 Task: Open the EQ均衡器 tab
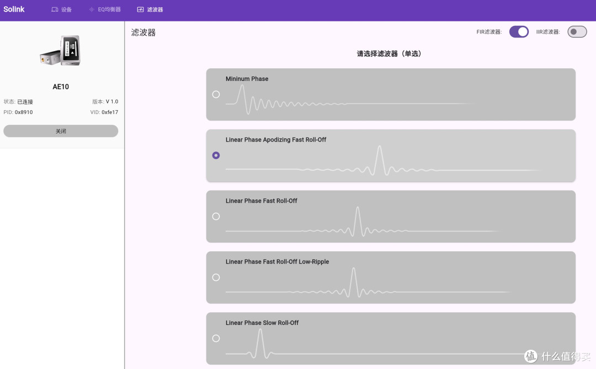(x=105, y=9)
